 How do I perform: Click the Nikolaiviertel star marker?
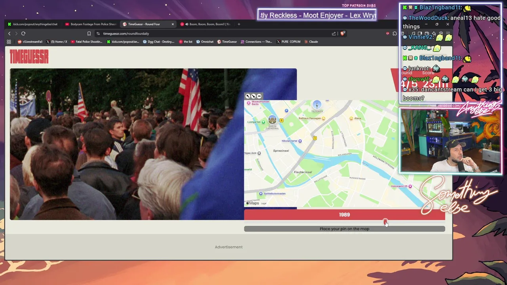coord(300,141)
